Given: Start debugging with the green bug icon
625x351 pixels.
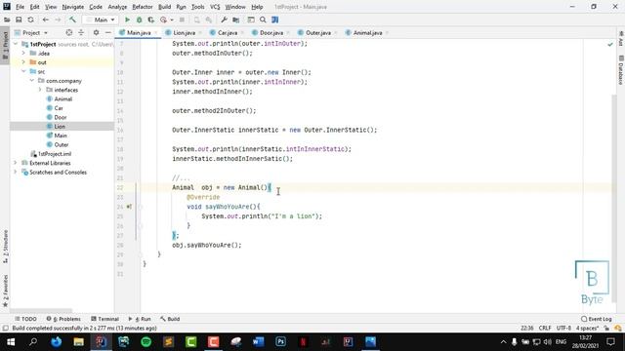Looking at the screenshot, I should 139,19.
